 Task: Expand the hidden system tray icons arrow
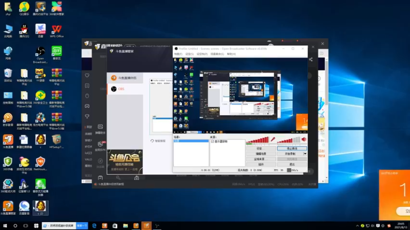[357, 226]
